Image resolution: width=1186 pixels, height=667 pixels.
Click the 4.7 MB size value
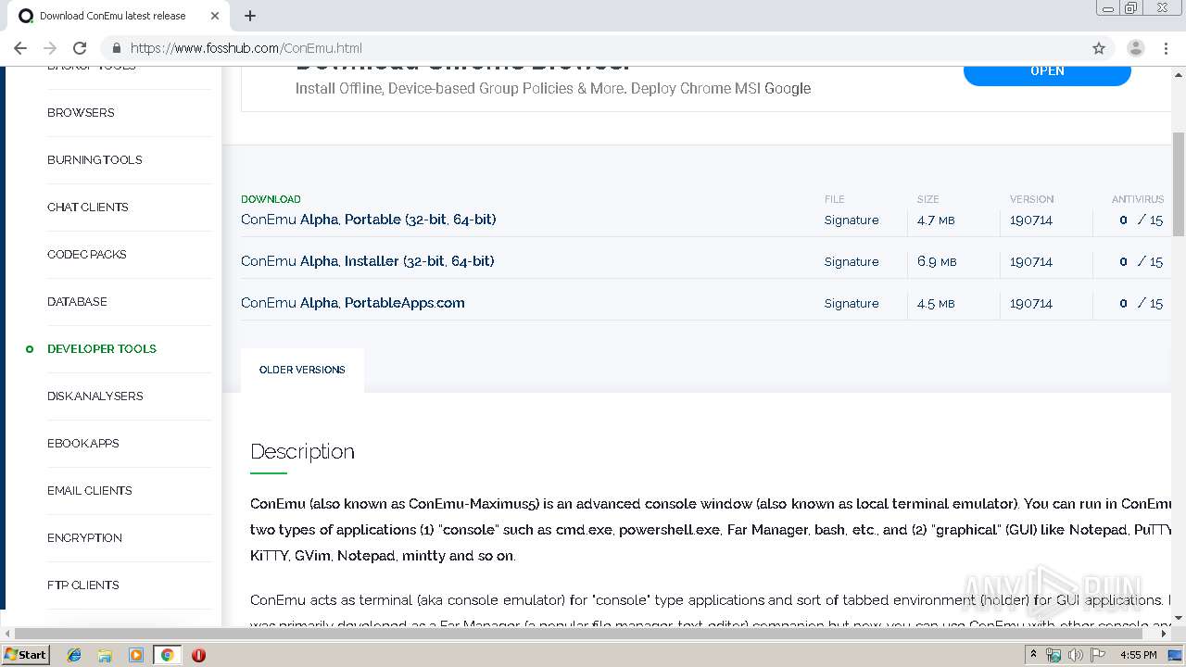pos(937,220)
